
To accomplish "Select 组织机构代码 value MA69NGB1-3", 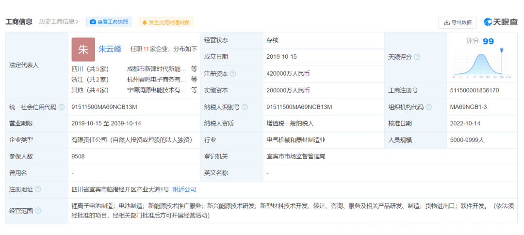I will point(468,107).
